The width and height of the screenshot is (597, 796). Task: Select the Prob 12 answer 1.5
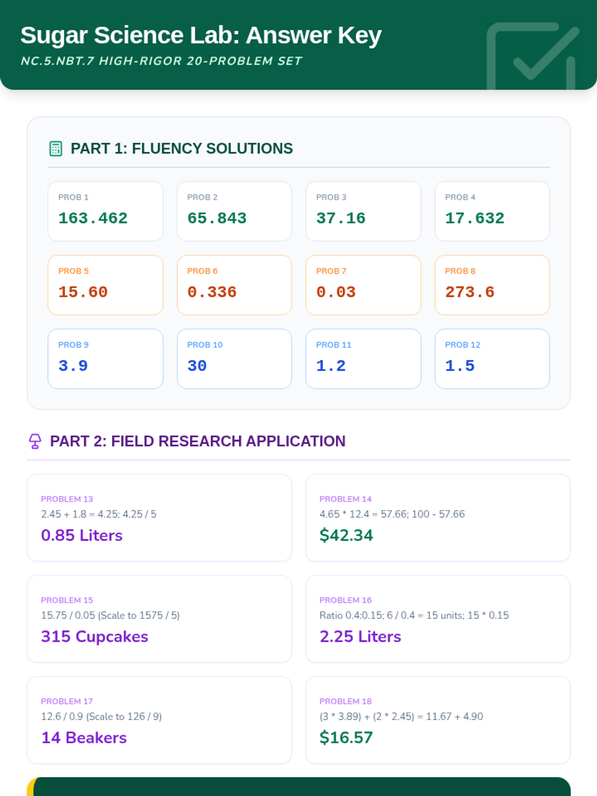(x=492, y=359)
